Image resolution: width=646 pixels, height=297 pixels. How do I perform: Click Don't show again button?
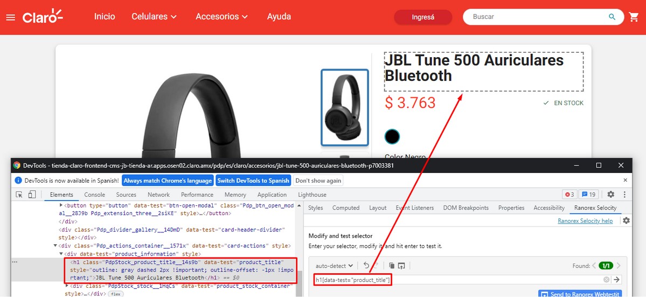tap(318, 181)
